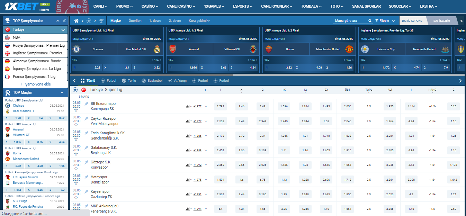Open statistics icon for BB Erzurumspor match

[x=188, y=107]
